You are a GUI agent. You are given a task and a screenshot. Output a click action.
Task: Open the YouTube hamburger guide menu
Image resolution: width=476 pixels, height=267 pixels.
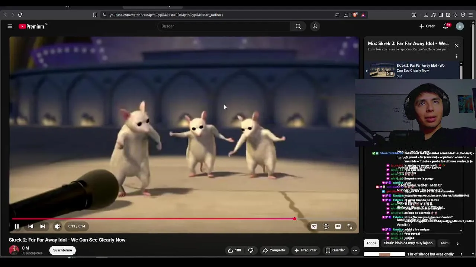tap(10, 26)
